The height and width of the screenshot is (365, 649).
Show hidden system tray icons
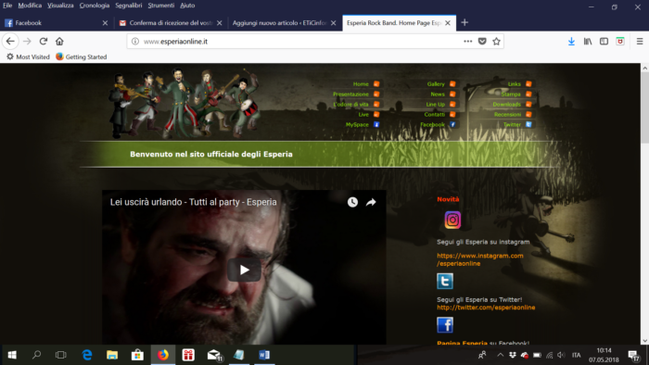click(x=500, y=355)
